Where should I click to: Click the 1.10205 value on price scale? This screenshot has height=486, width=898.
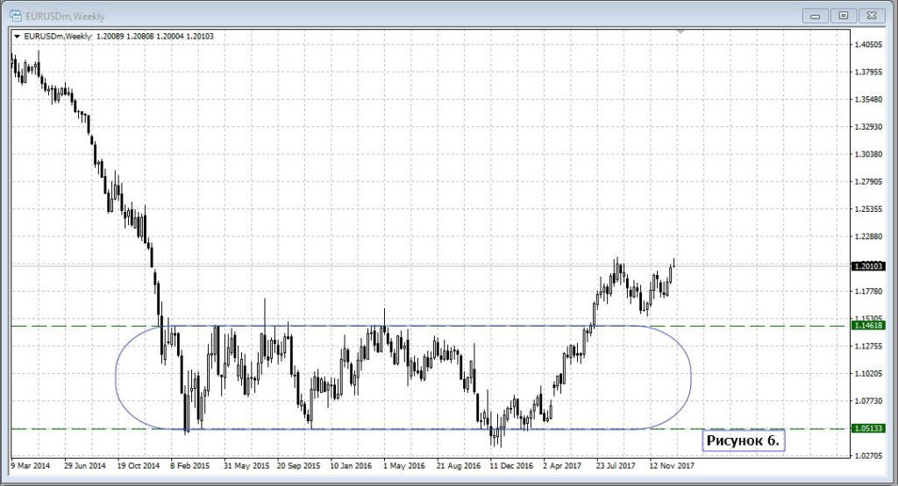coord(868,374)
